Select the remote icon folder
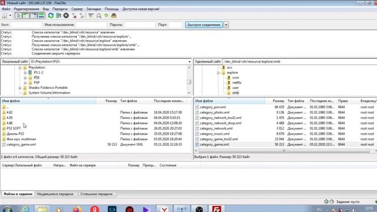Screen dimensions: 377x212 (x=236, y=78)
